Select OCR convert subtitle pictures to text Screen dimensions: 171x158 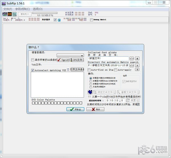91,78
